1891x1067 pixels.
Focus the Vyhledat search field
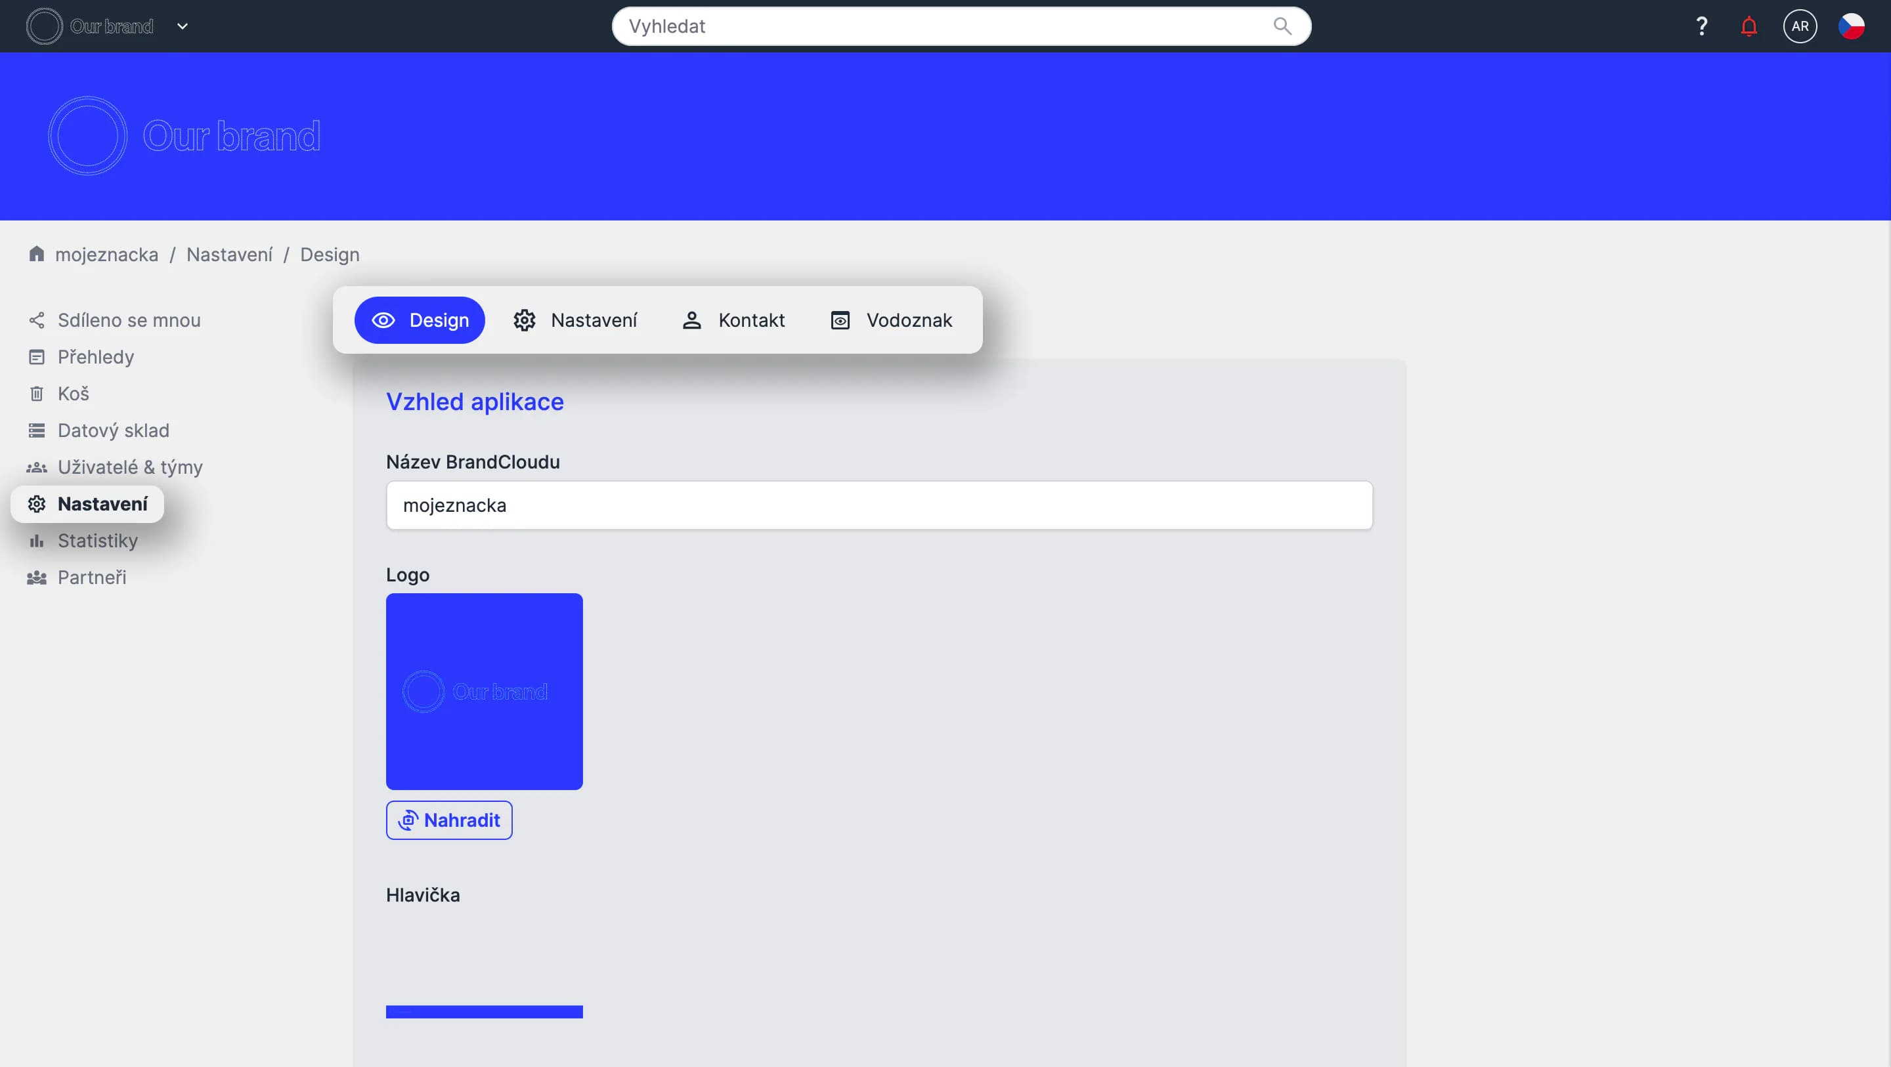940,26
